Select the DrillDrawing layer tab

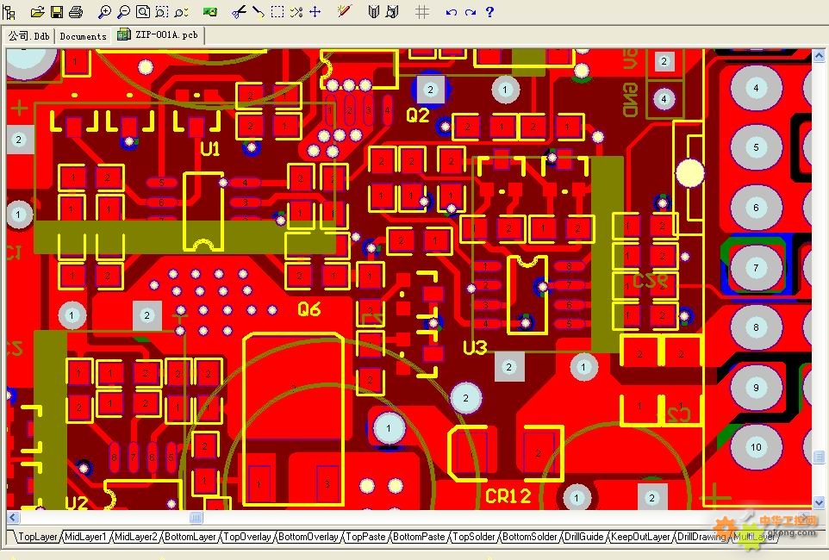tap(701, 537)
